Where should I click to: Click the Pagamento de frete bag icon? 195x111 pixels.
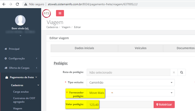[7, 77]
